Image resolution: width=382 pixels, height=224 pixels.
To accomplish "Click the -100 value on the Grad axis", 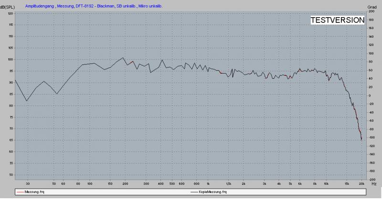I will pyautogui.click(x=371, y=138).
